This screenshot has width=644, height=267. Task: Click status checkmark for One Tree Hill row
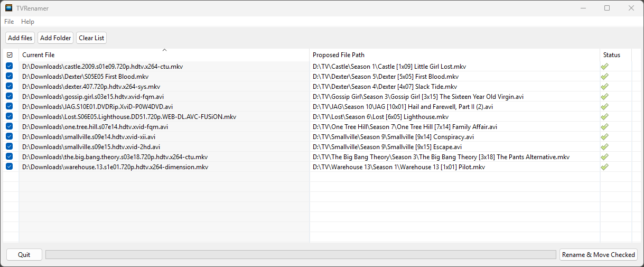click(605, 127)
